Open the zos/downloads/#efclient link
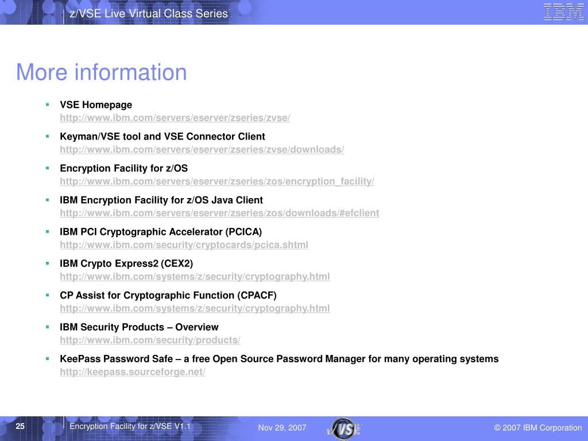Viewport: 588px width, 441px height. coord(219,213)
